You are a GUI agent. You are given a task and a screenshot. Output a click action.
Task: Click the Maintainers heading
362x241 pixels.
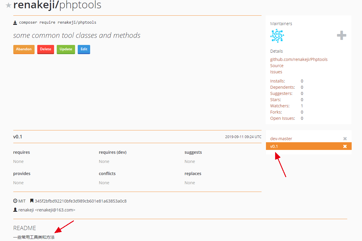pyautogui.click(x=281, y=24)
